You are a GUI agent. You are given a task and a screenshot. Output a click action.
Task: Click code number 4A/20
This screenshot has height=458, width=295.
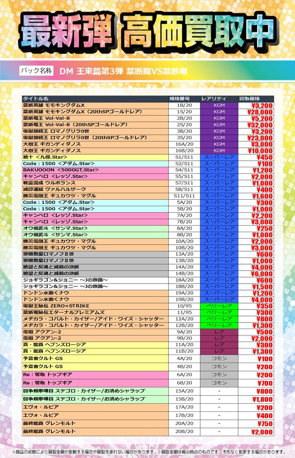[184, 359]
